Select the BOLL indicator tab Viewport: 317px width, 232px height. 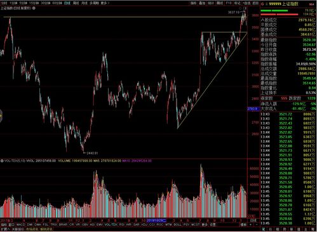[x=177, y=224]
